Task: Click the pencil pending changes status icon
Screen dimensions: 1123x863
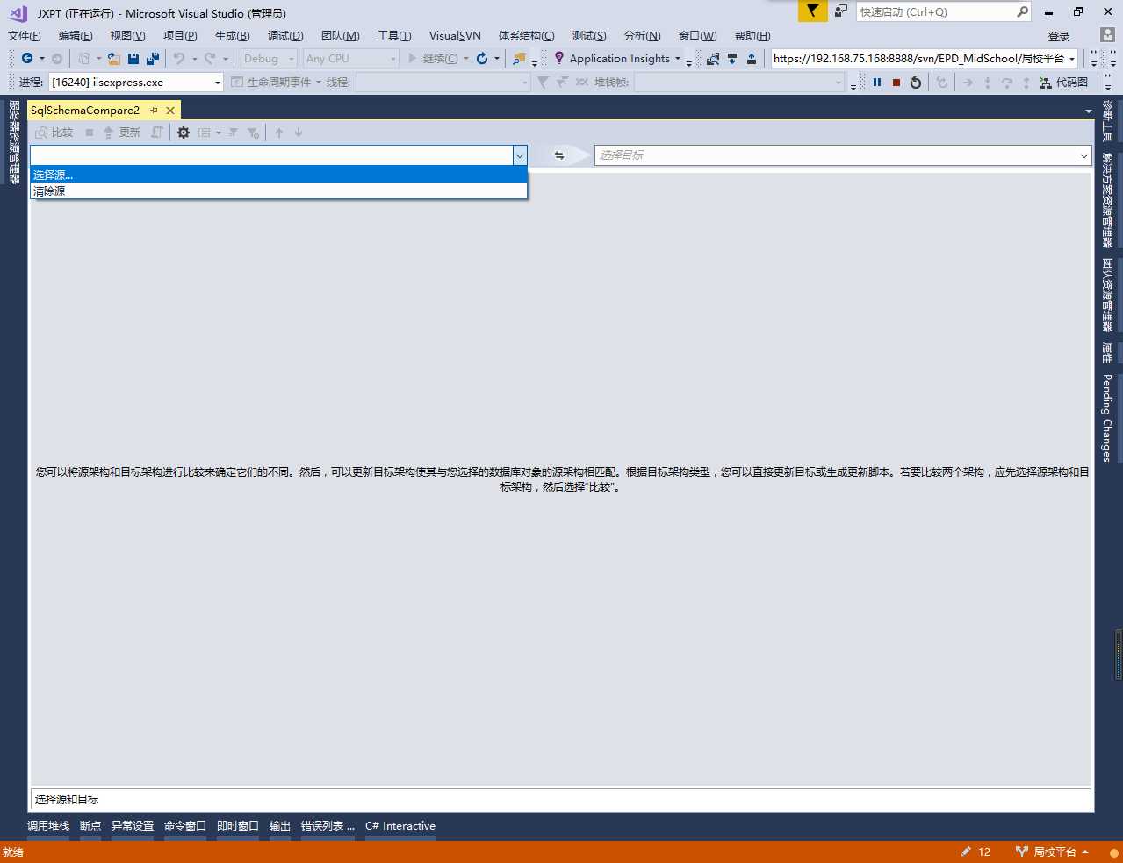Action: pyautogui.click(x=966, y=852)
